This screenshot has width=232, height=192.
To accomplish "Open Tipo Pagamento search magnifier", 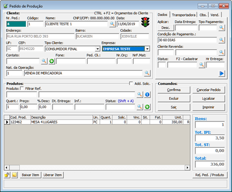I will click(x=222, y=28).
